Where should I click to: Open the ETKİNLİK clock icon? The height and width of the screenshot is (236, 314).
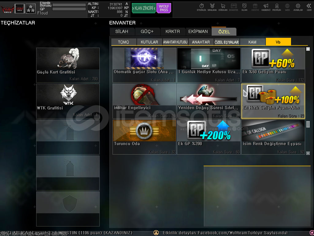click(201, 7)
